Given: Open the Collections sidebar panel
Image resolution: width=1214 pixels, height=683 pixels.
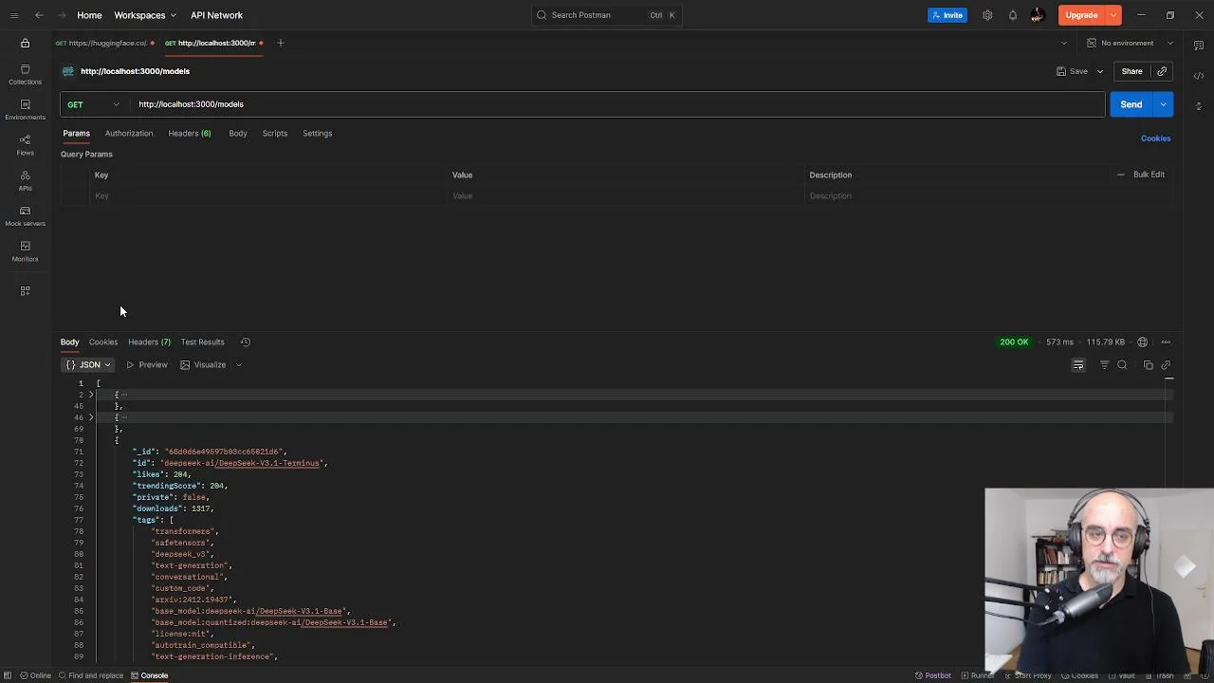Looking at the screenshot, I should pyautogui.click(x=25, y=75).
